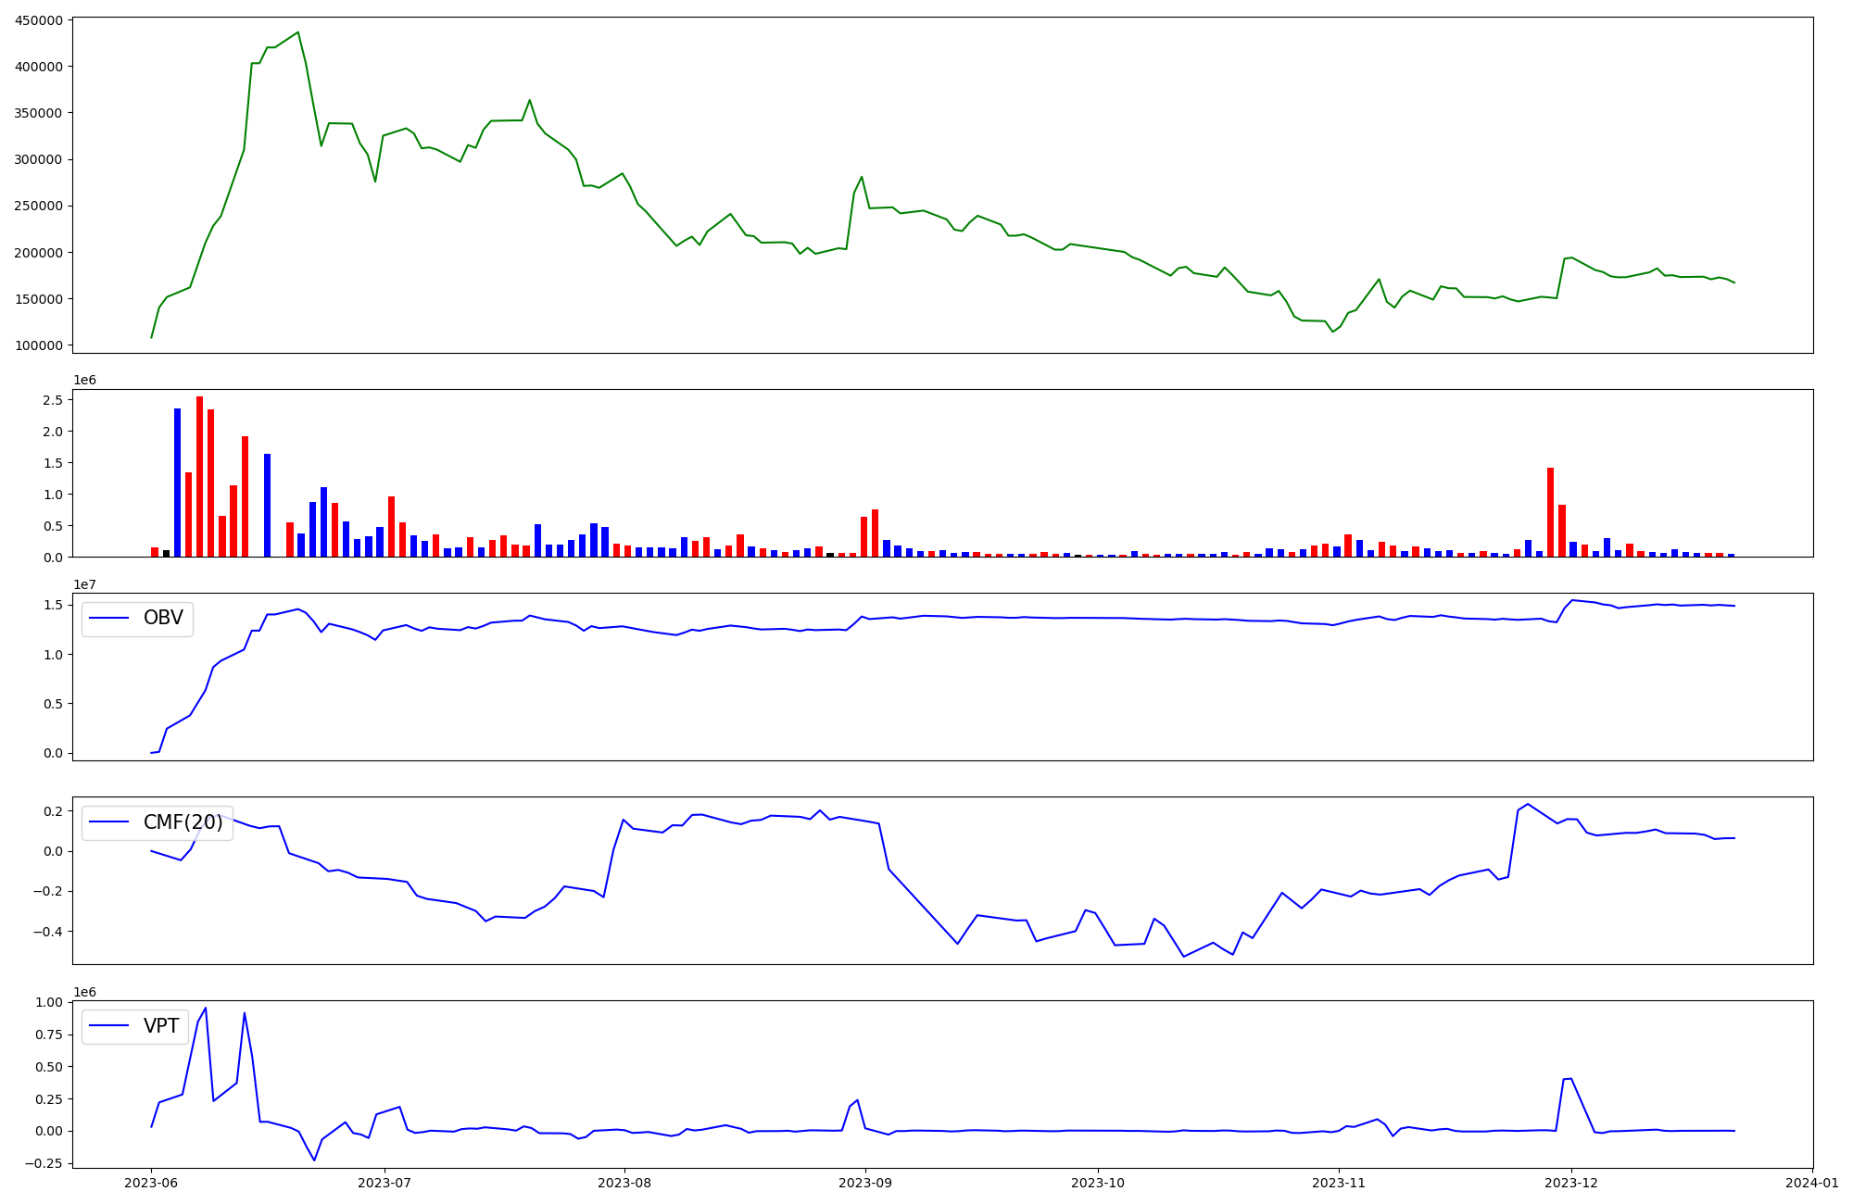Screen dimensions: 1853x1204
Task: Click the 2024-01 x-axis tick label
Action: pyautogui.click(x=1812, y=1183)
